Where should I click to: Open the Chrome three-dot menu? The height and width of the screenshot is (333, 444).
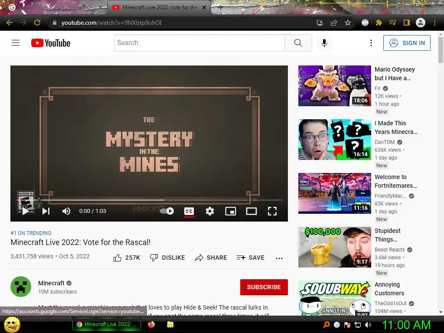point(434,23)
